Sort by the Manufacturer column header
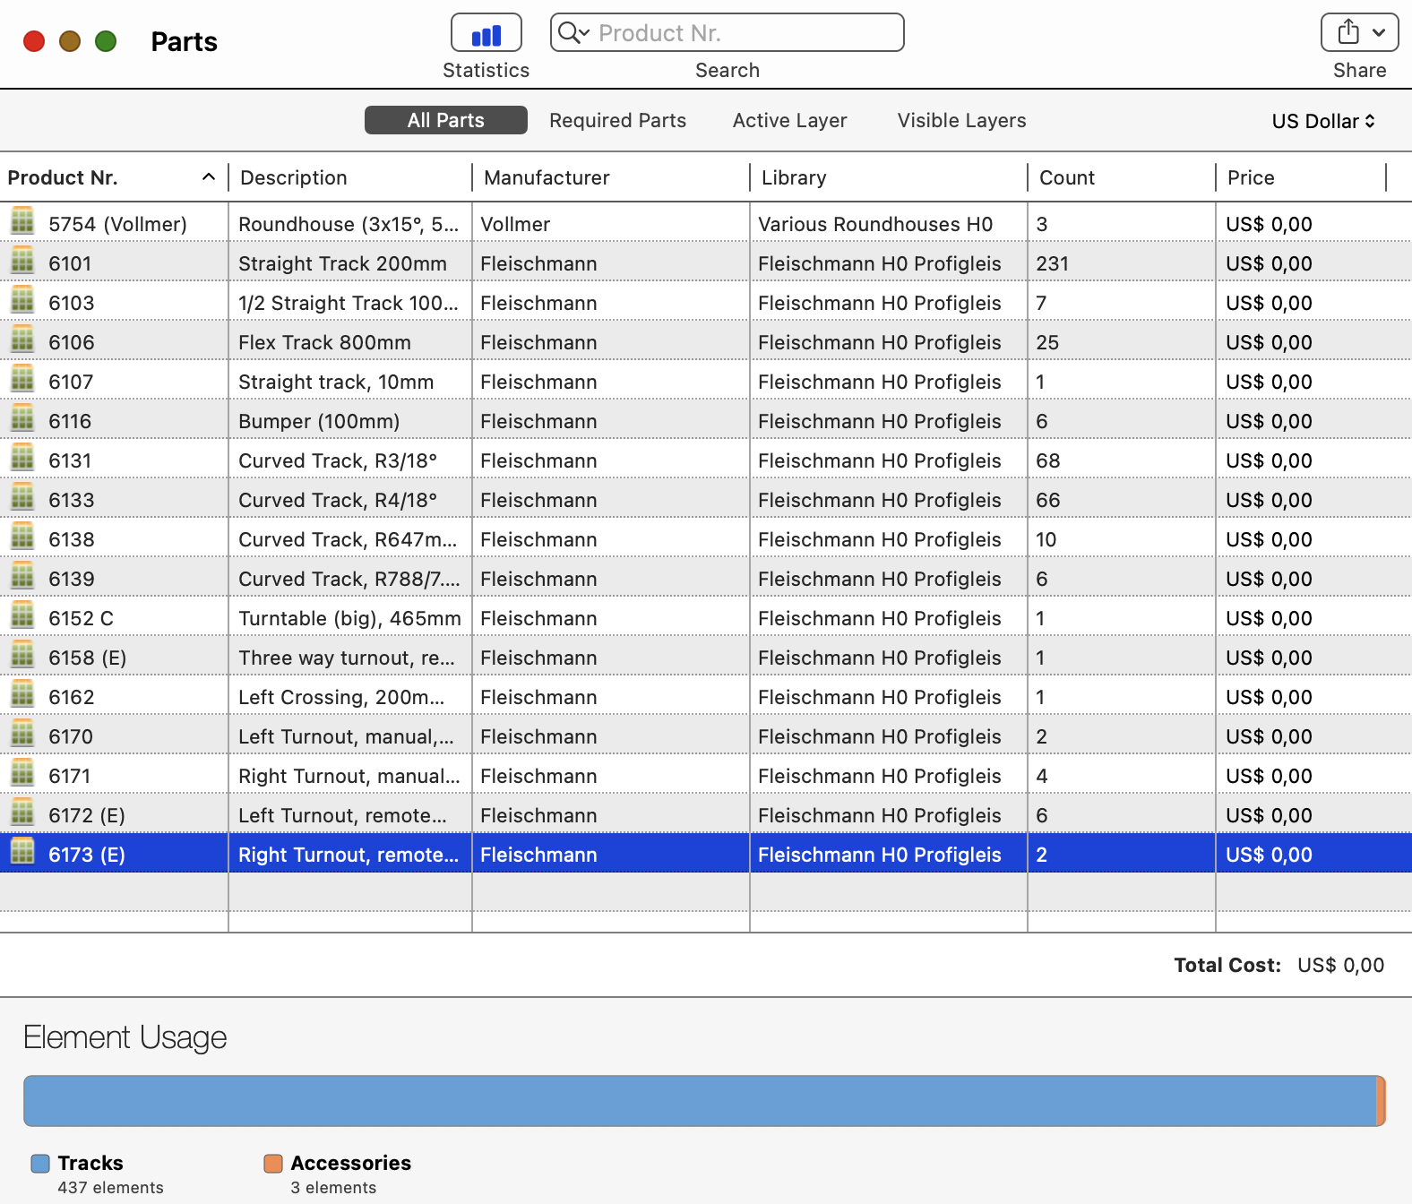Screen dimensions: 1412x1204 pos(611,177)
